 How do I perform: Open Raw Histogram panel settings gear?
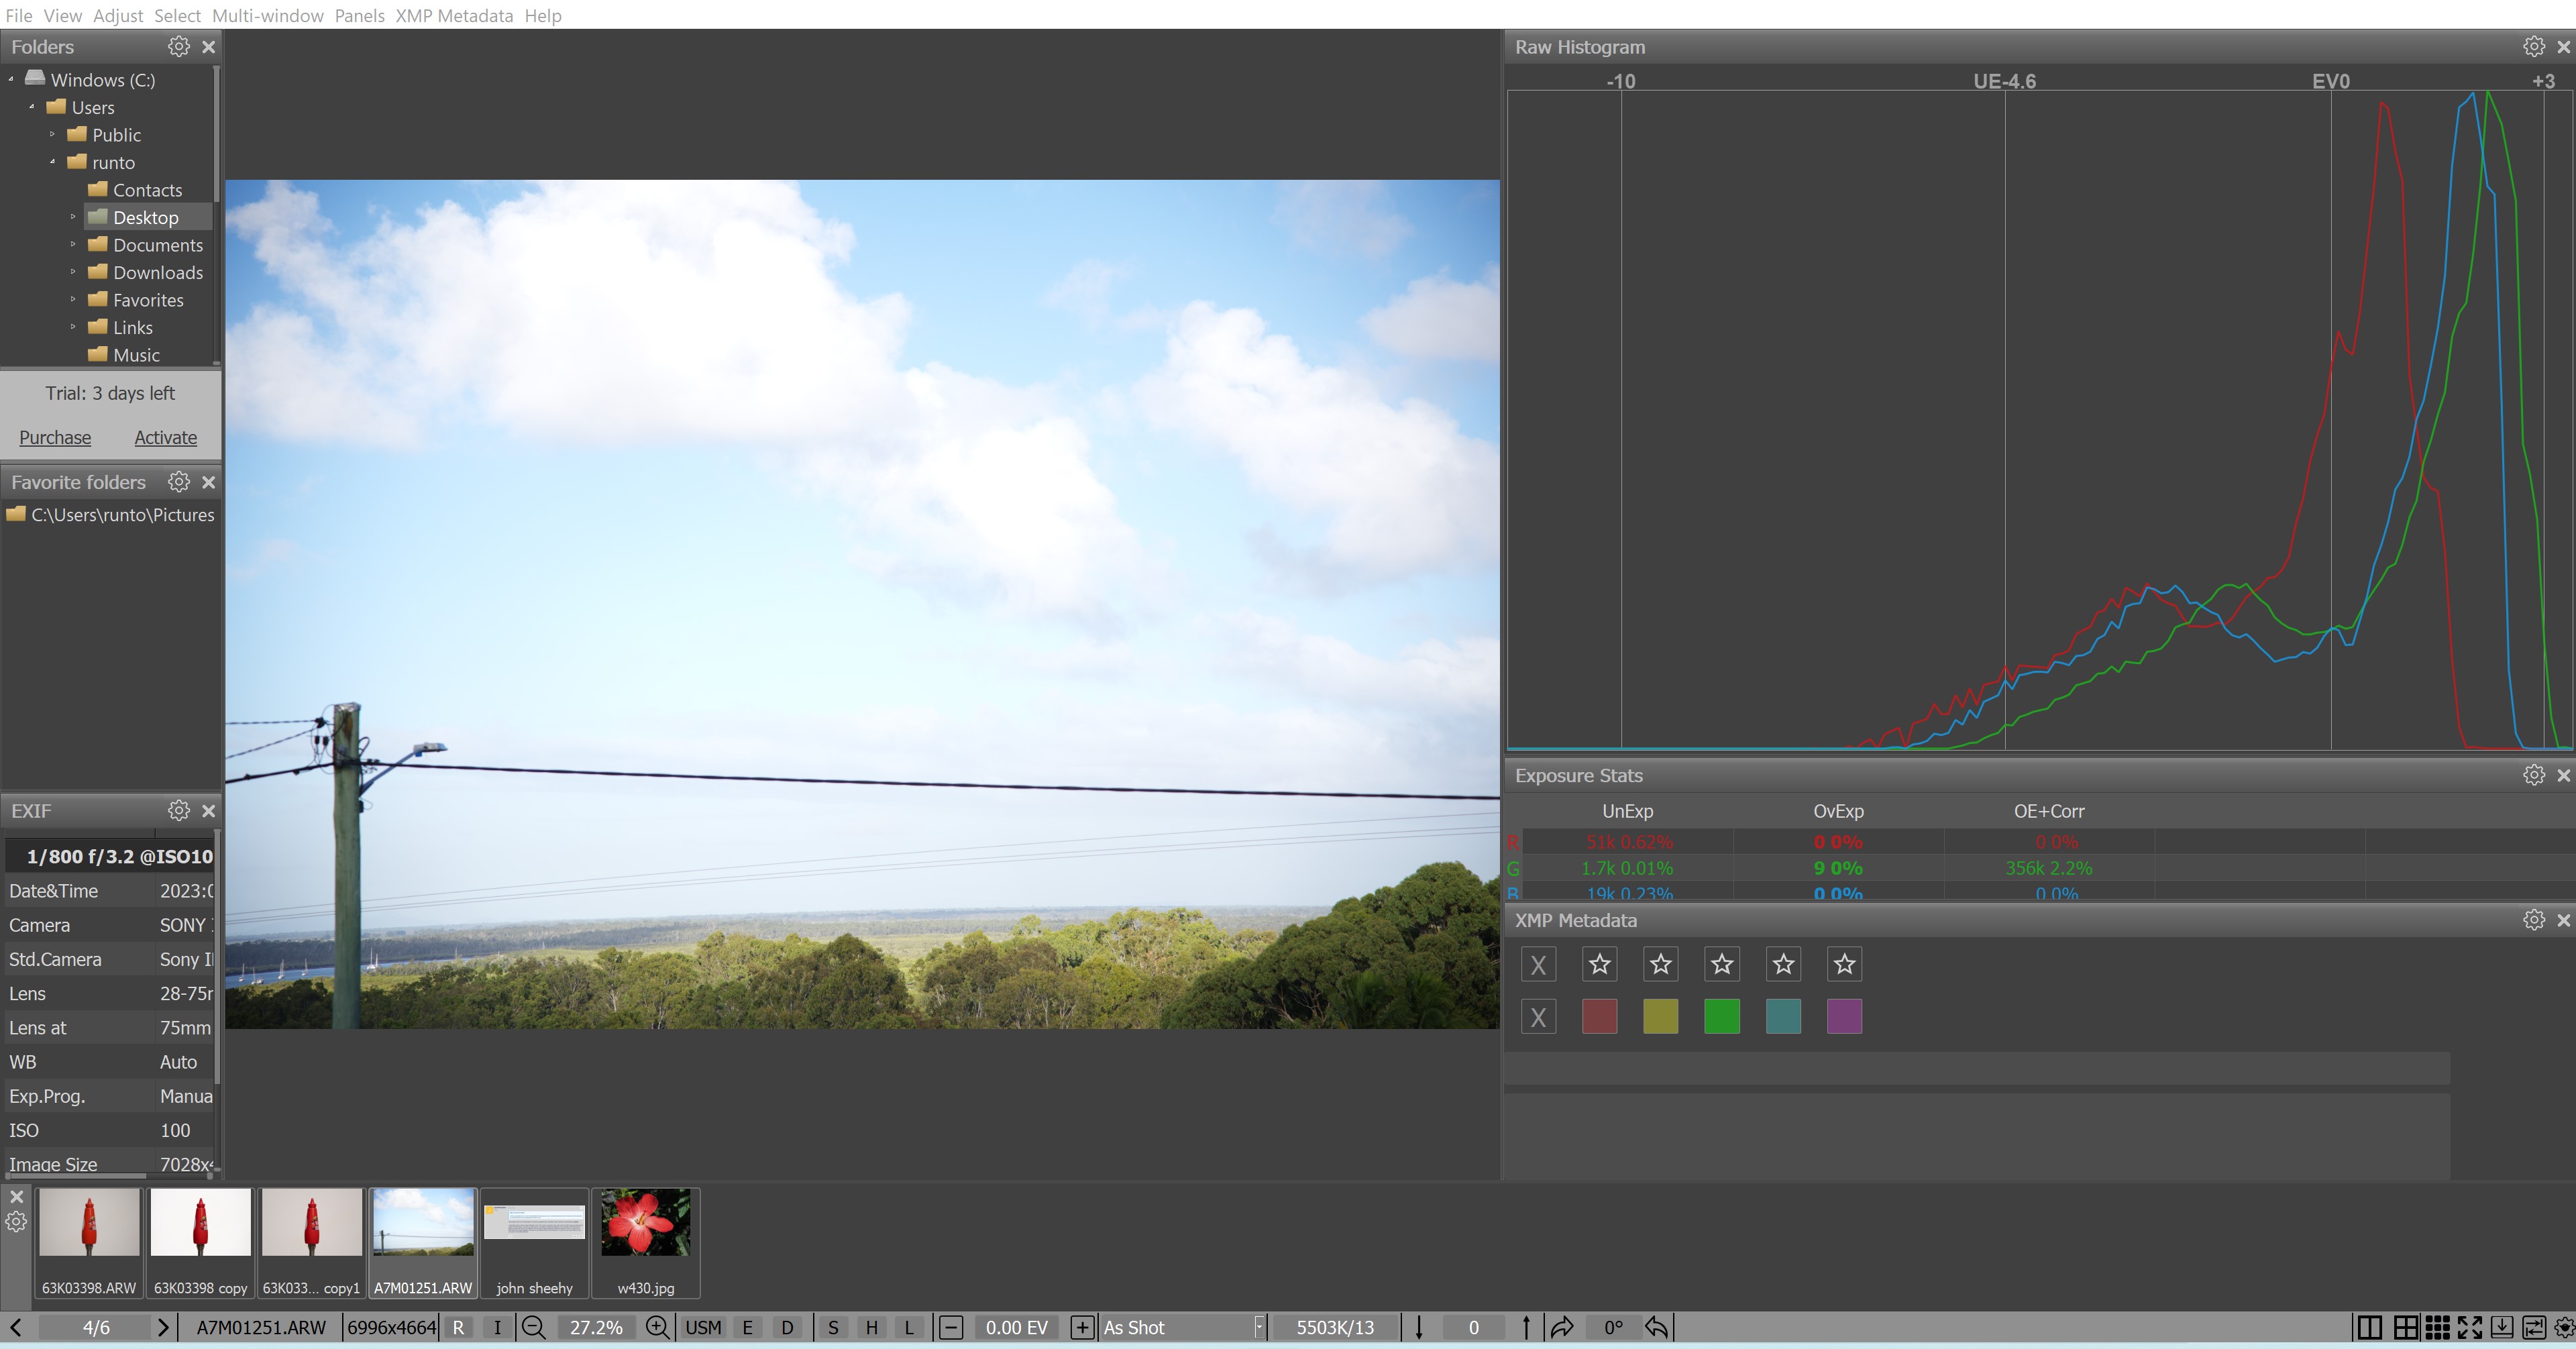pos(2533,47)
